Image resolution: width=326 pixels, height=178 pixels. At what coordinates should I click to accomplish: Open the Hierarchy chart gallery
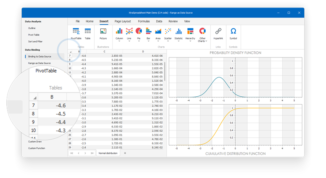point(190,35)
